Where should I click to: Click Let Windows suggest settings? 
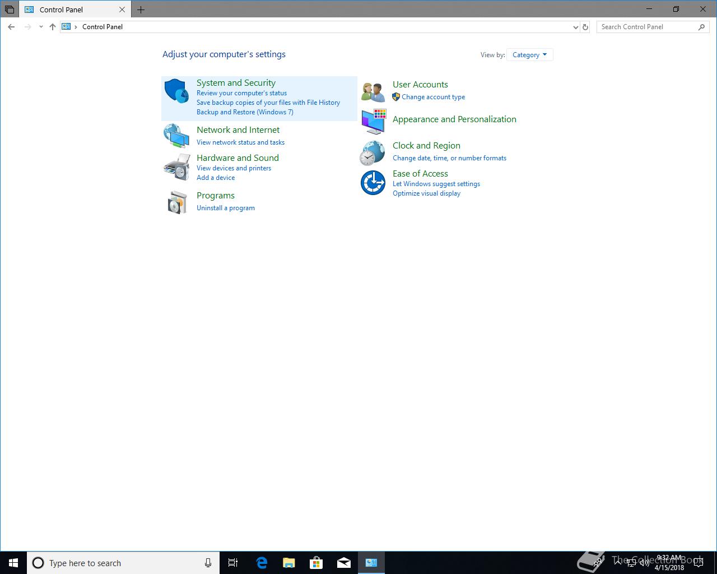(436, 184)
